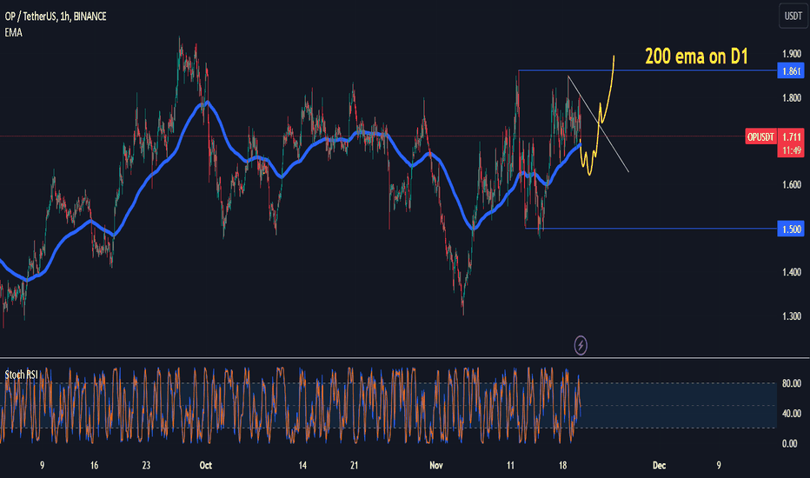The image size is (810, 478).
Task: Click the lightning bolt event icon
Action: pyautogui.click(x=580, y=345)
